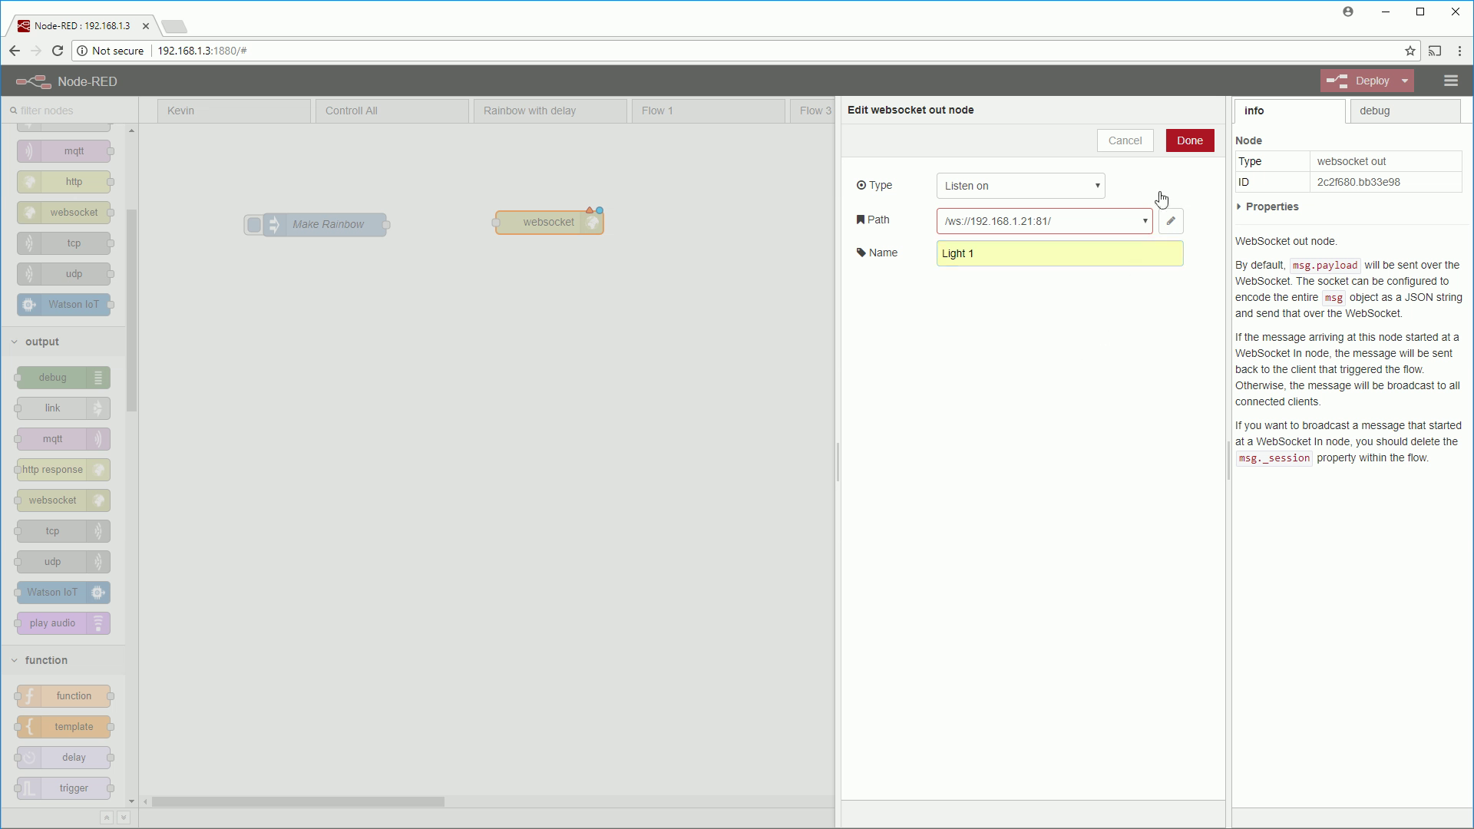Select the udp input node in the palette
The width and height of the screenshot is (1474, 829).
(64, 274)
